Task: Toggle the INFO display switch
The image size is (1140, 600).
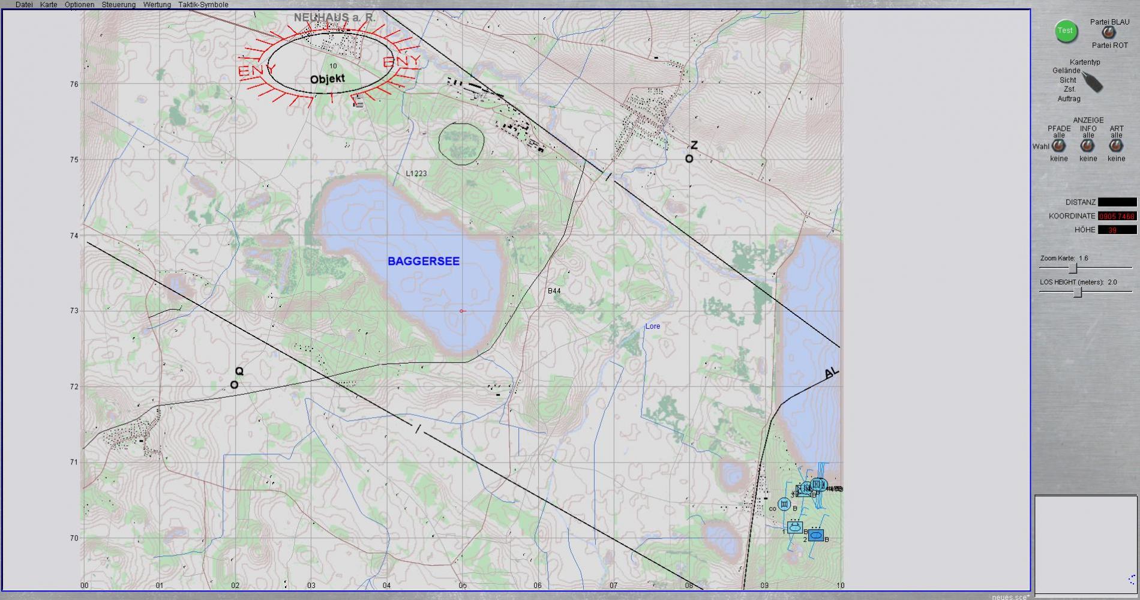Action: click(1088, 146)
